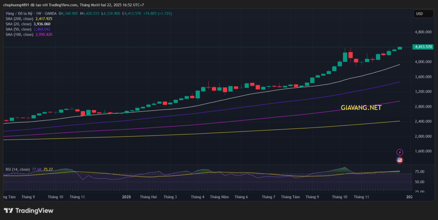Image resolution: width=438 pixels, height=220 pixels.
Task: Click the 4,800.000 price scale label
Action: (x=423, y=32)
